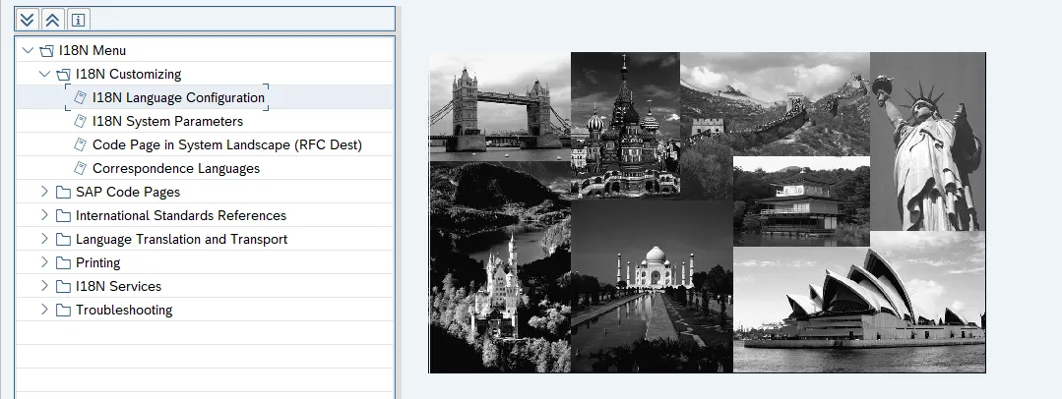The image size is (1062, 399).
Task: Collapse the I18N Menu root node
Action: click(x=28, y=50)
